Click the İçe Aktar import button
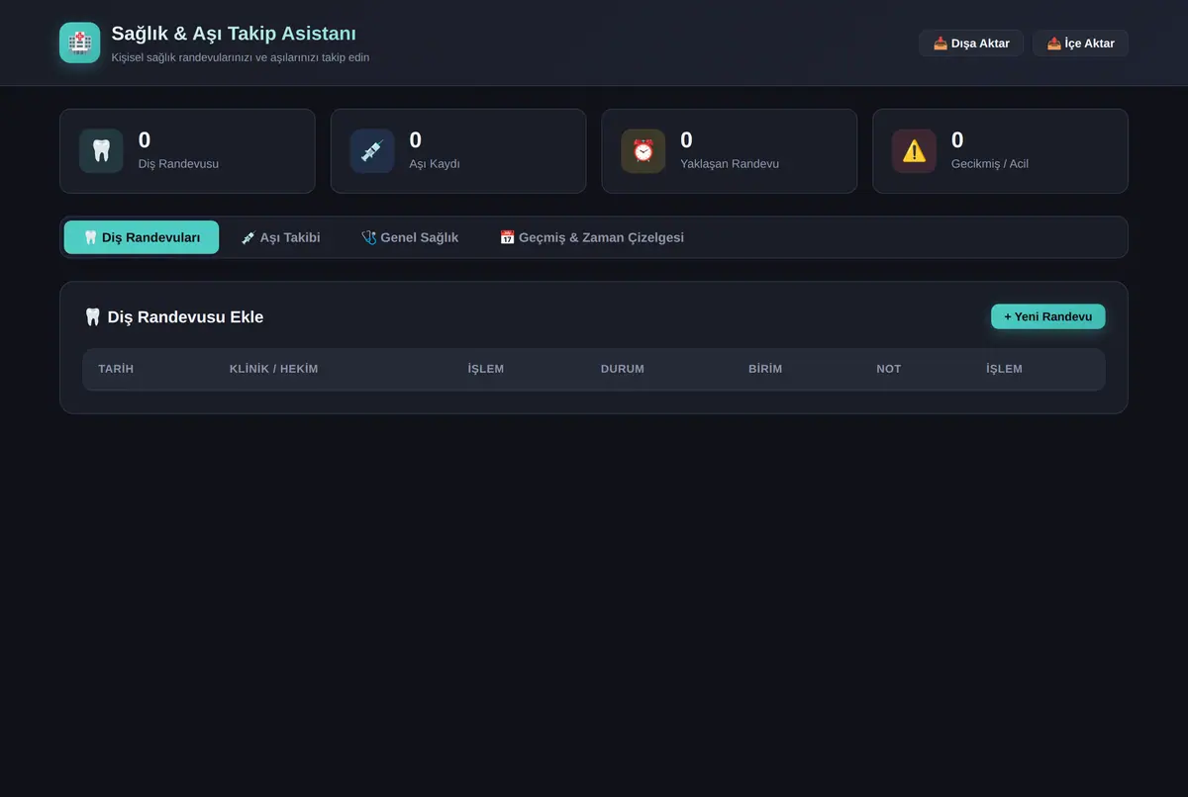The width and height of the screenshot is (1188, 797). point(1080,44)
